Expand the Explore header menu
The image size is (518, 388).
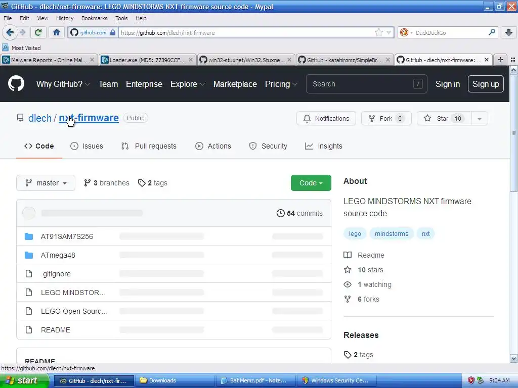187,84
